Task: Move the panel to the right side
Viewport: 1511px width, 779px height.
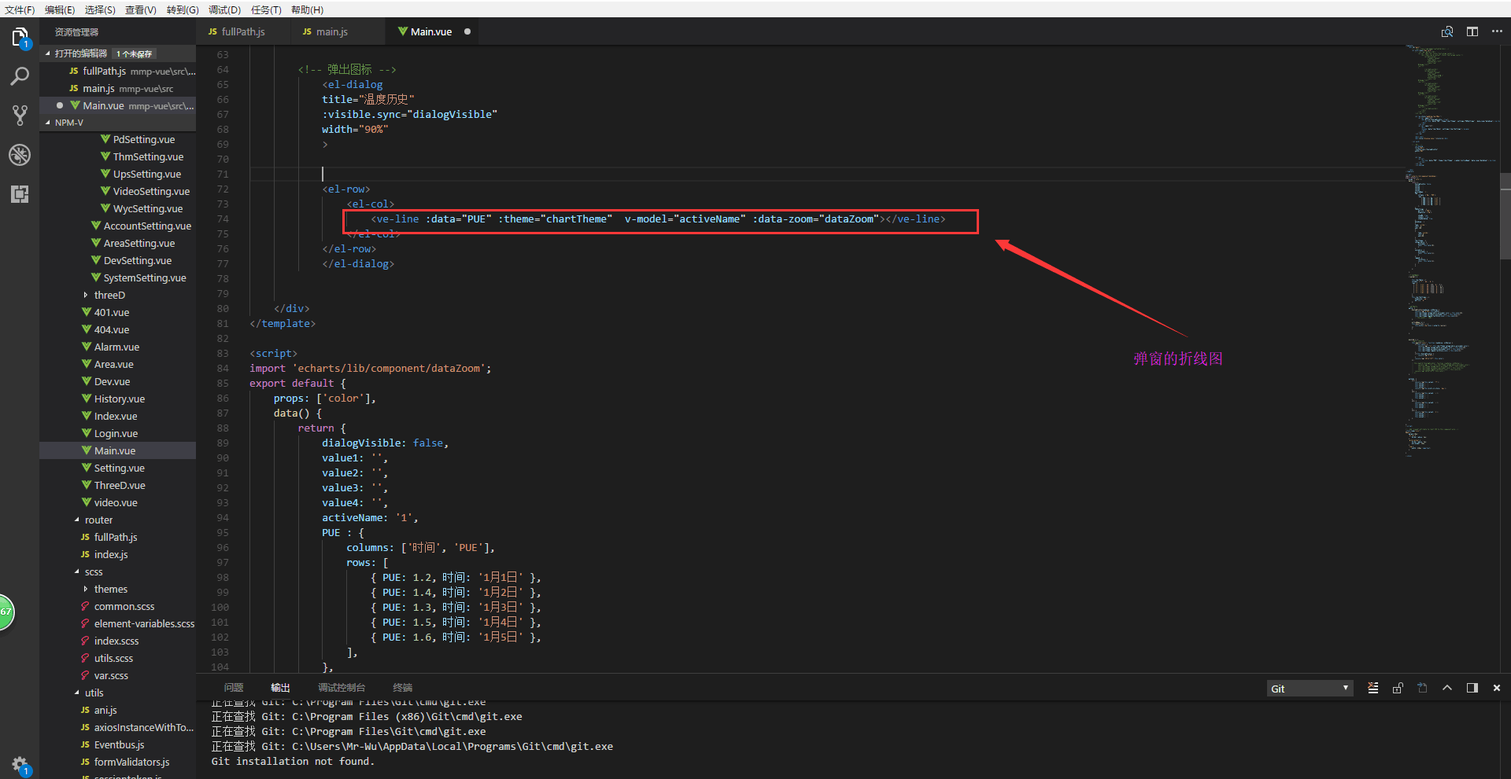Action: (1472, 688)
